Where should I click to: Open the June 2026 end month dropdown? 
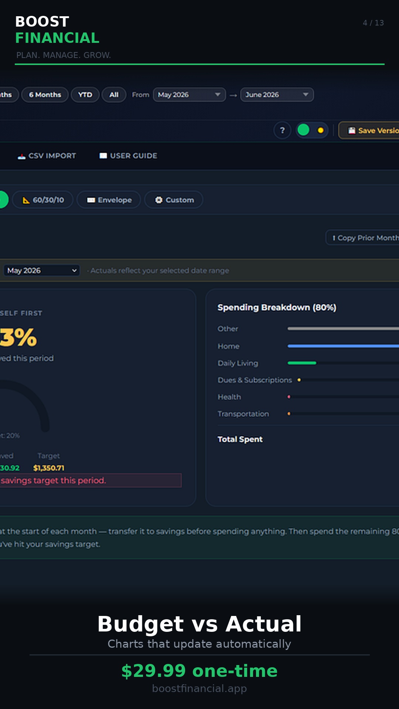pyautogui.click(x=277, y=95)
